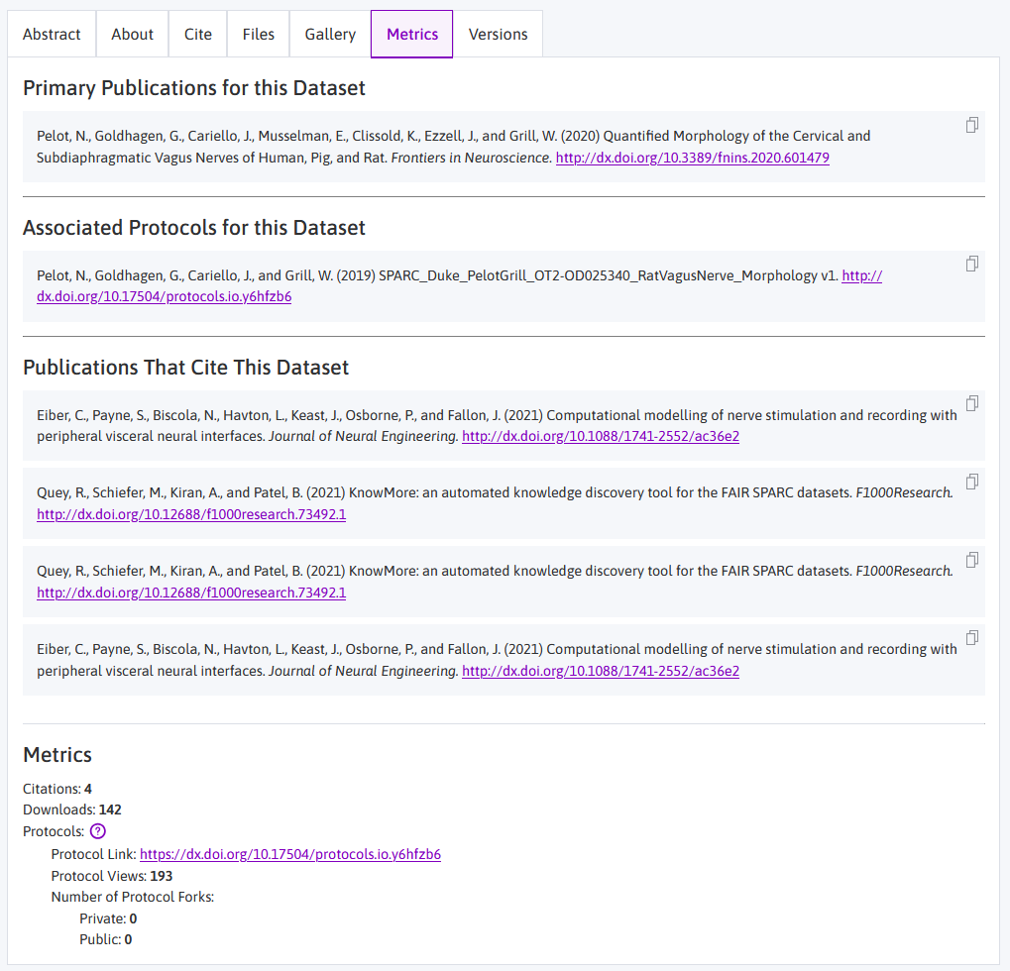The width and height of the screenshot is (1010, 971).
Task: Select 'Publications That Cite This Dataset' heading
Action: pyautogui.click(x=185, y=367)
